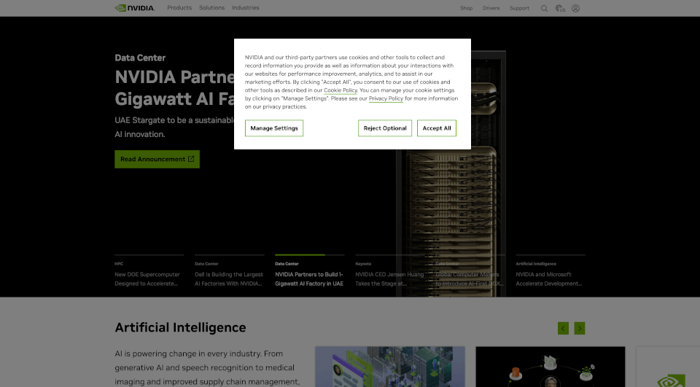Click the dark circular diagram card thumbnail
Viewport: 700px width, 387px height.
point(551,367)
